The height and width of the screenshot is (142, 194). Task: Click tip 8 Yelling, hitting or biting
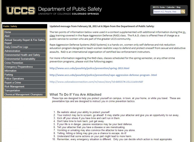coord(92,133)
